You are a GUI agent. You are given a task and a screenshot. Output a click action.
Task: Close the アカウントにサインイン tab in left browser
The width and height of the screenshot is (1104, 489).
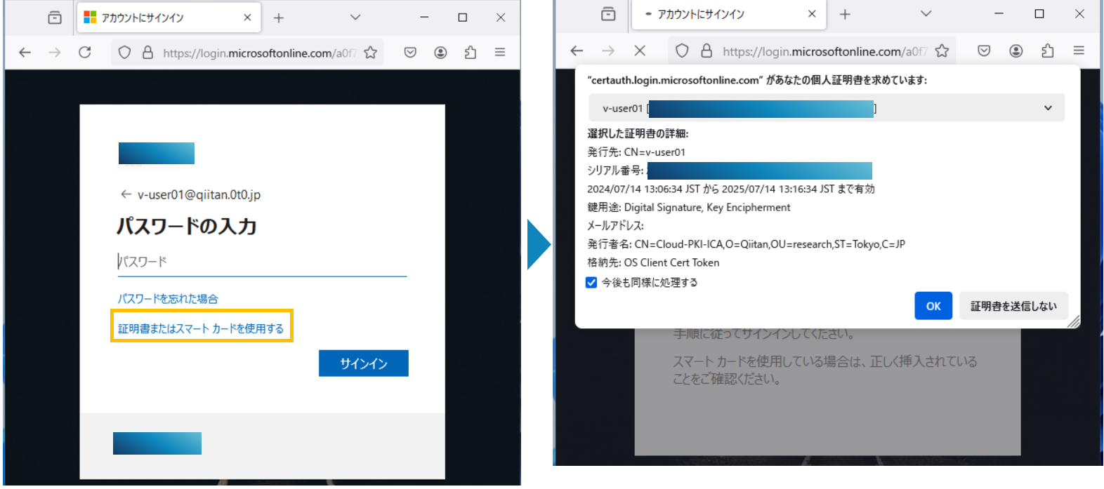click(x=247, y=18)
